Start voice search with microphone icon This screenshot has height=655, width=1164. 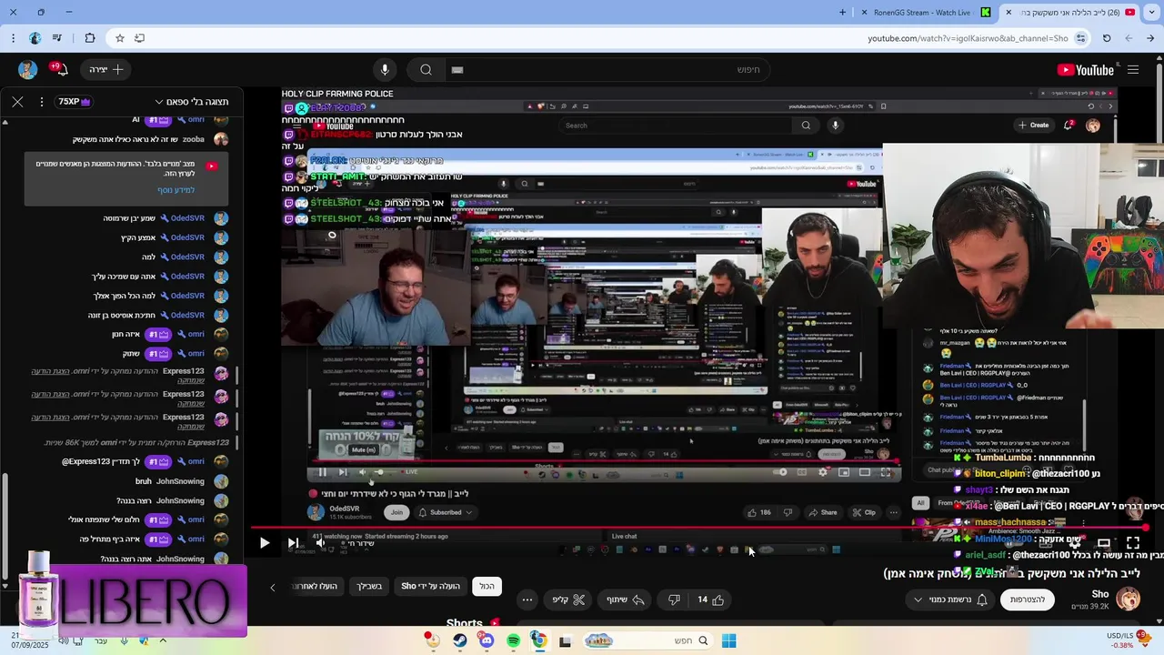tap(385, 70)
